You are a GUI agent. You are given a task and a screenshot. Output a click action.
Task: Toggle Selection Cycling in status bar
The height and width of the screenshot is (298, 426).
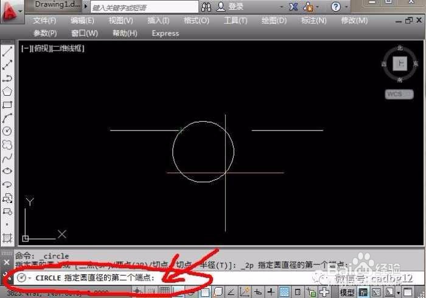[311, 293]
